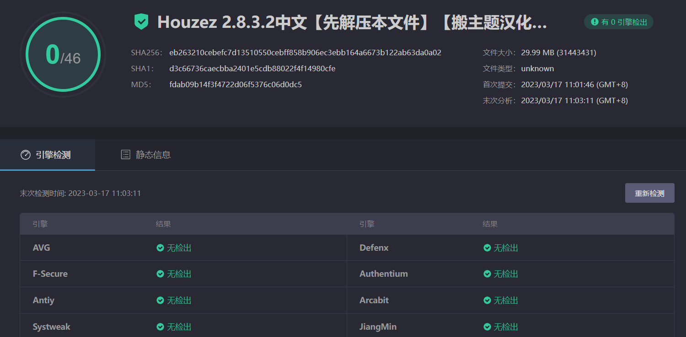Open the 静态信息 tab
This screenshot has height=337, width=686.
146,155
